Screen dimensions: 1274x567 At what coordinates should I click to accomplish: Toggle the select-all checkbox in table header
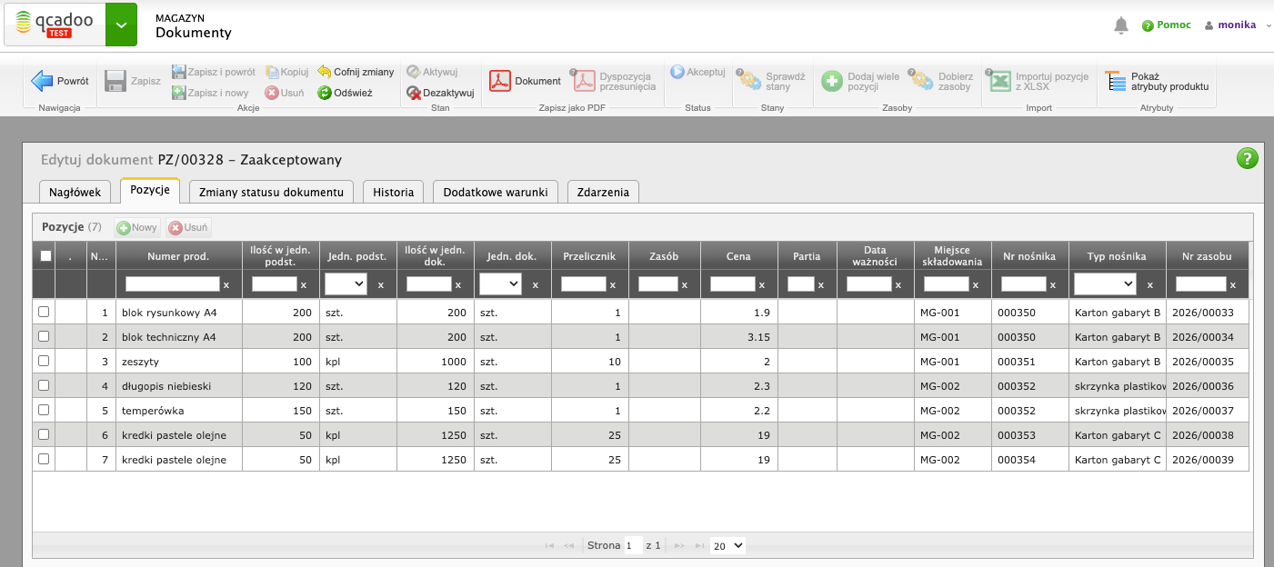45,256
